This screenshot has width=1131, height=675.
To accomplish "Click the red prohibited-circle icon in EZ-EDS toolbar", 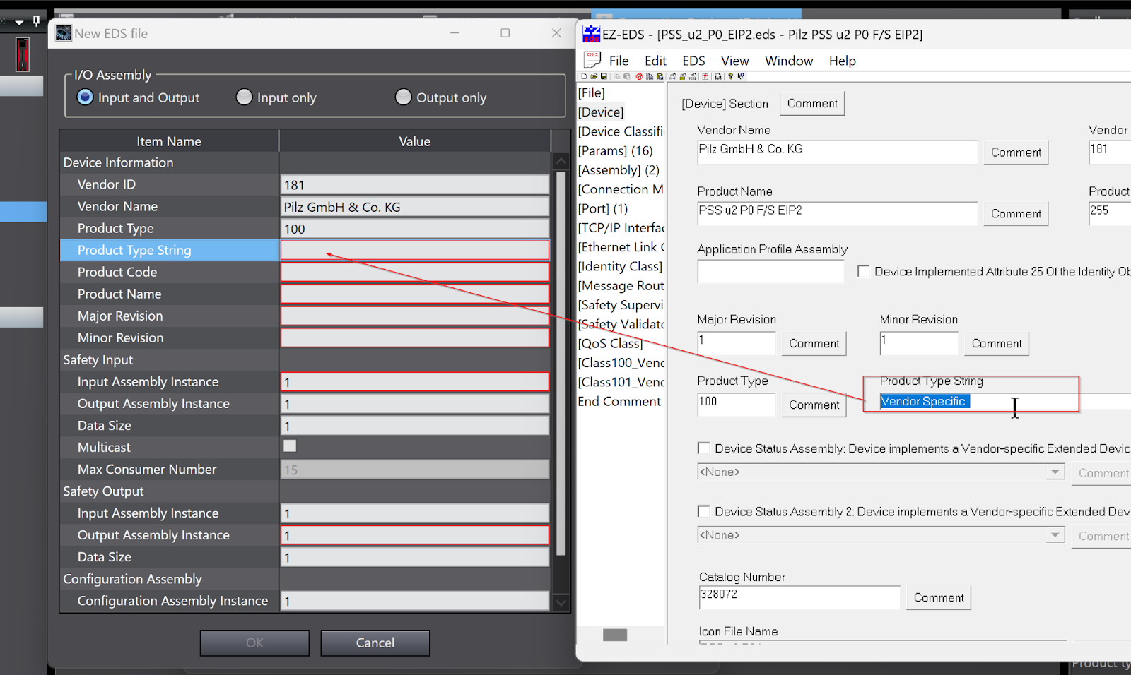I will (x=639, y=76).
